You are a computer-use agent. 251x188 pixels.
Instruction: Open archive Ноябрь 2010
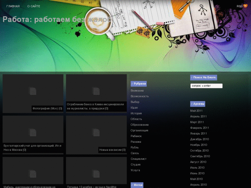click(199, 145)
